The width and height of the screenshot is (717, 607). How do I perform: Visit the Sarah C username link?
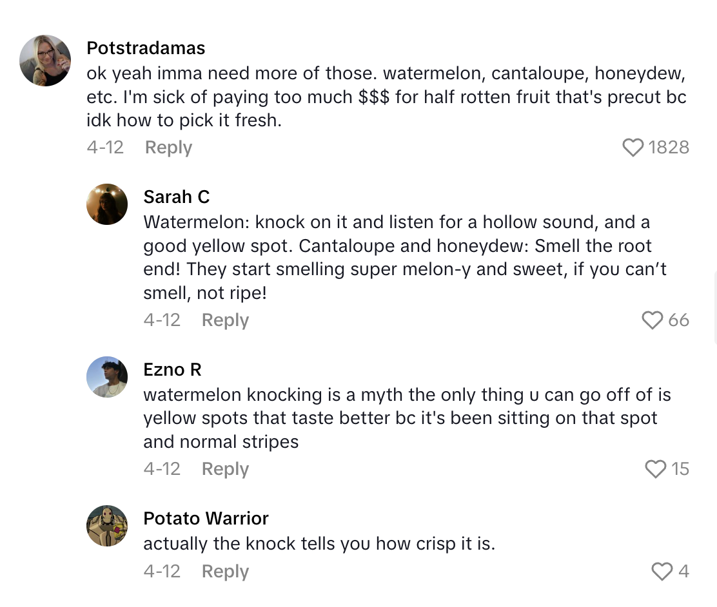pyautogui.click(x=177, y=197)
